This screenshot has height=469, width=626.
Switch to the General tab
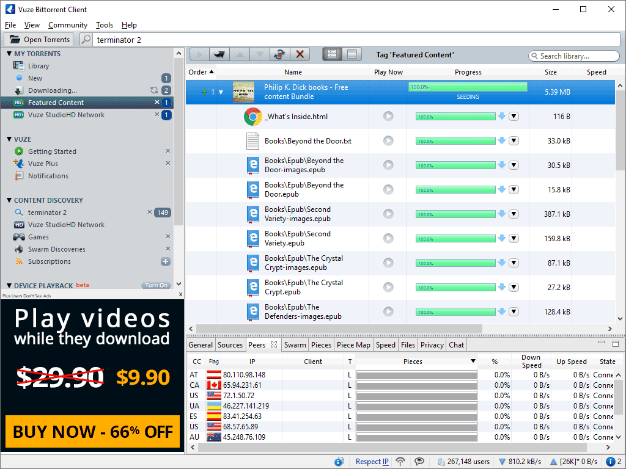pos(201,345)
